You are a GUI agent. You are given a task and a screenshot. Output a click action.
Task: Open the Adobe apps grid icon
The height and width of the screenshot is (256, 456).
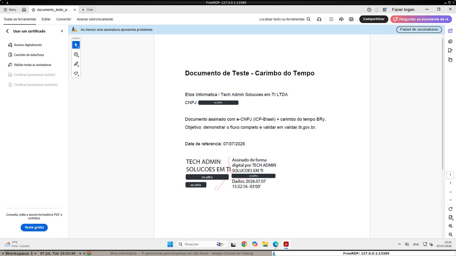pyautogui.click(x=385, y=10)
